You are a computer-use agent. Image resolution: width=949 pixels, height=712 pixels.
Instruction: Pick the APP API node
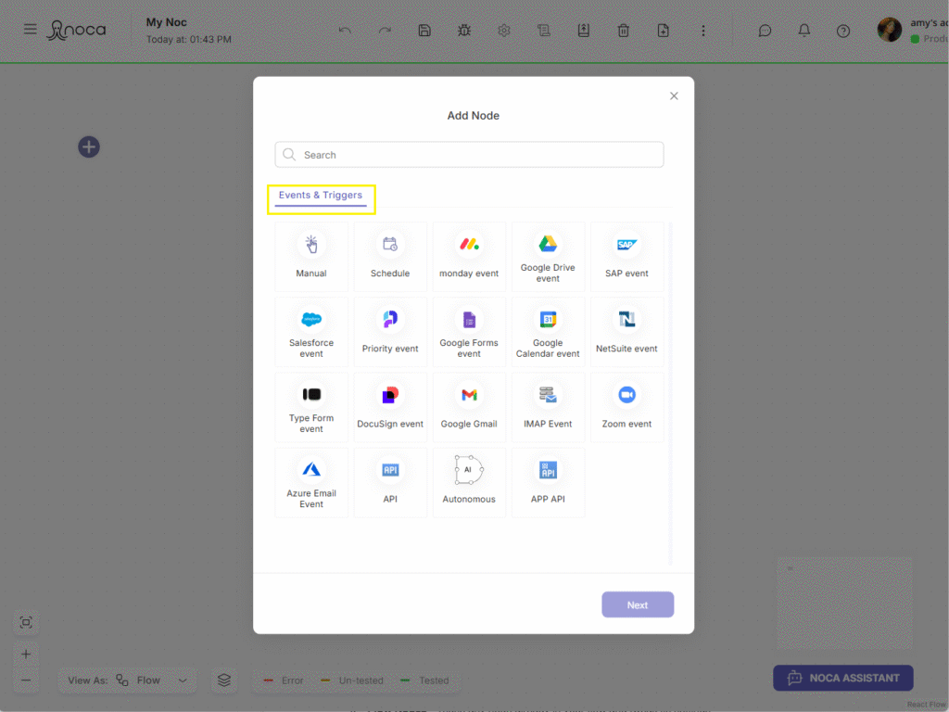(x=548, y=482)
